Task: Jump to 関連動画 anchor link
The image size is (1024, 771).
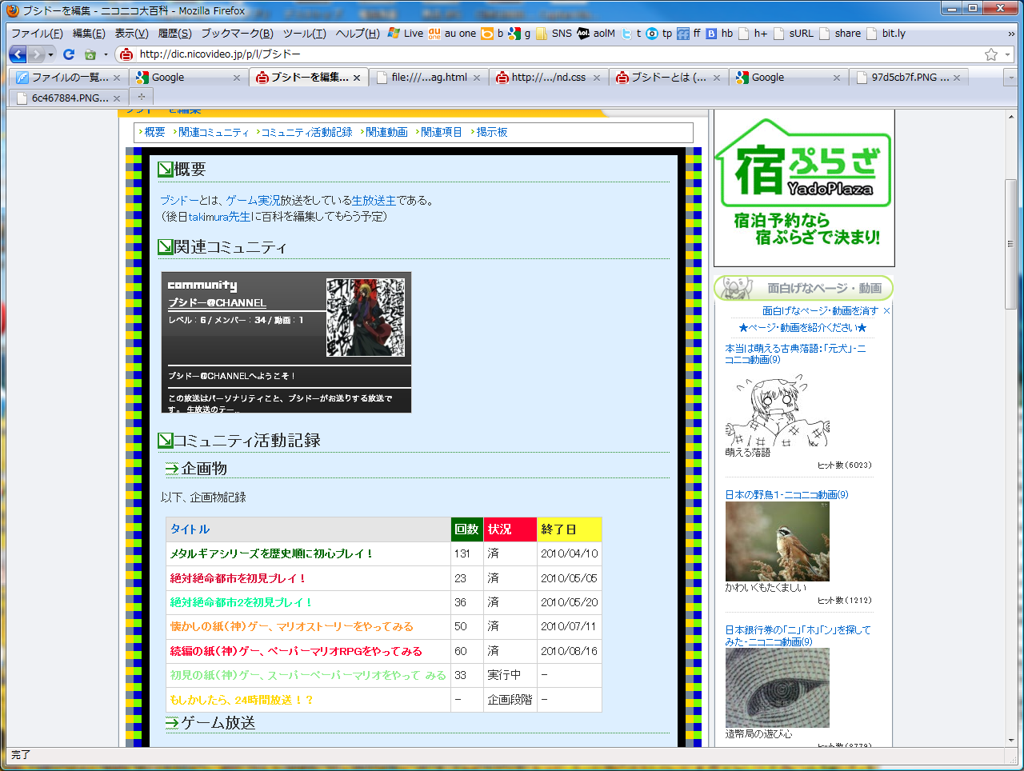Action: (386, 132)
